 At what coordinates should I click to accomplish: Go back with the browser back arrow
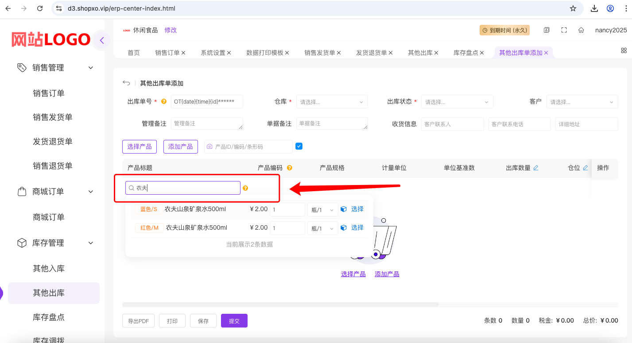[8, 8]
